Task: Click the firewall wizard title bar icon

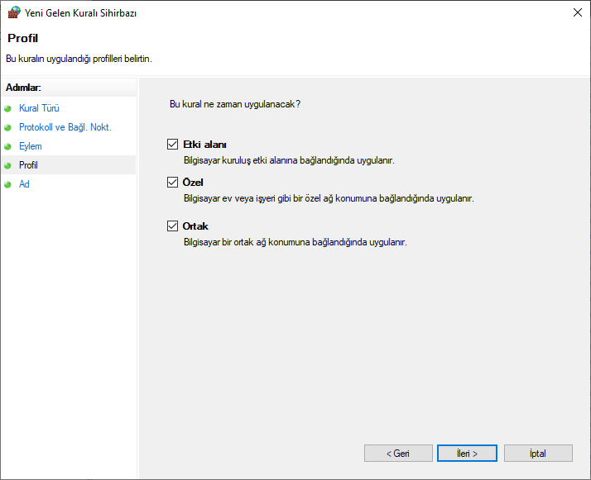Action: [x=13, y=13]
